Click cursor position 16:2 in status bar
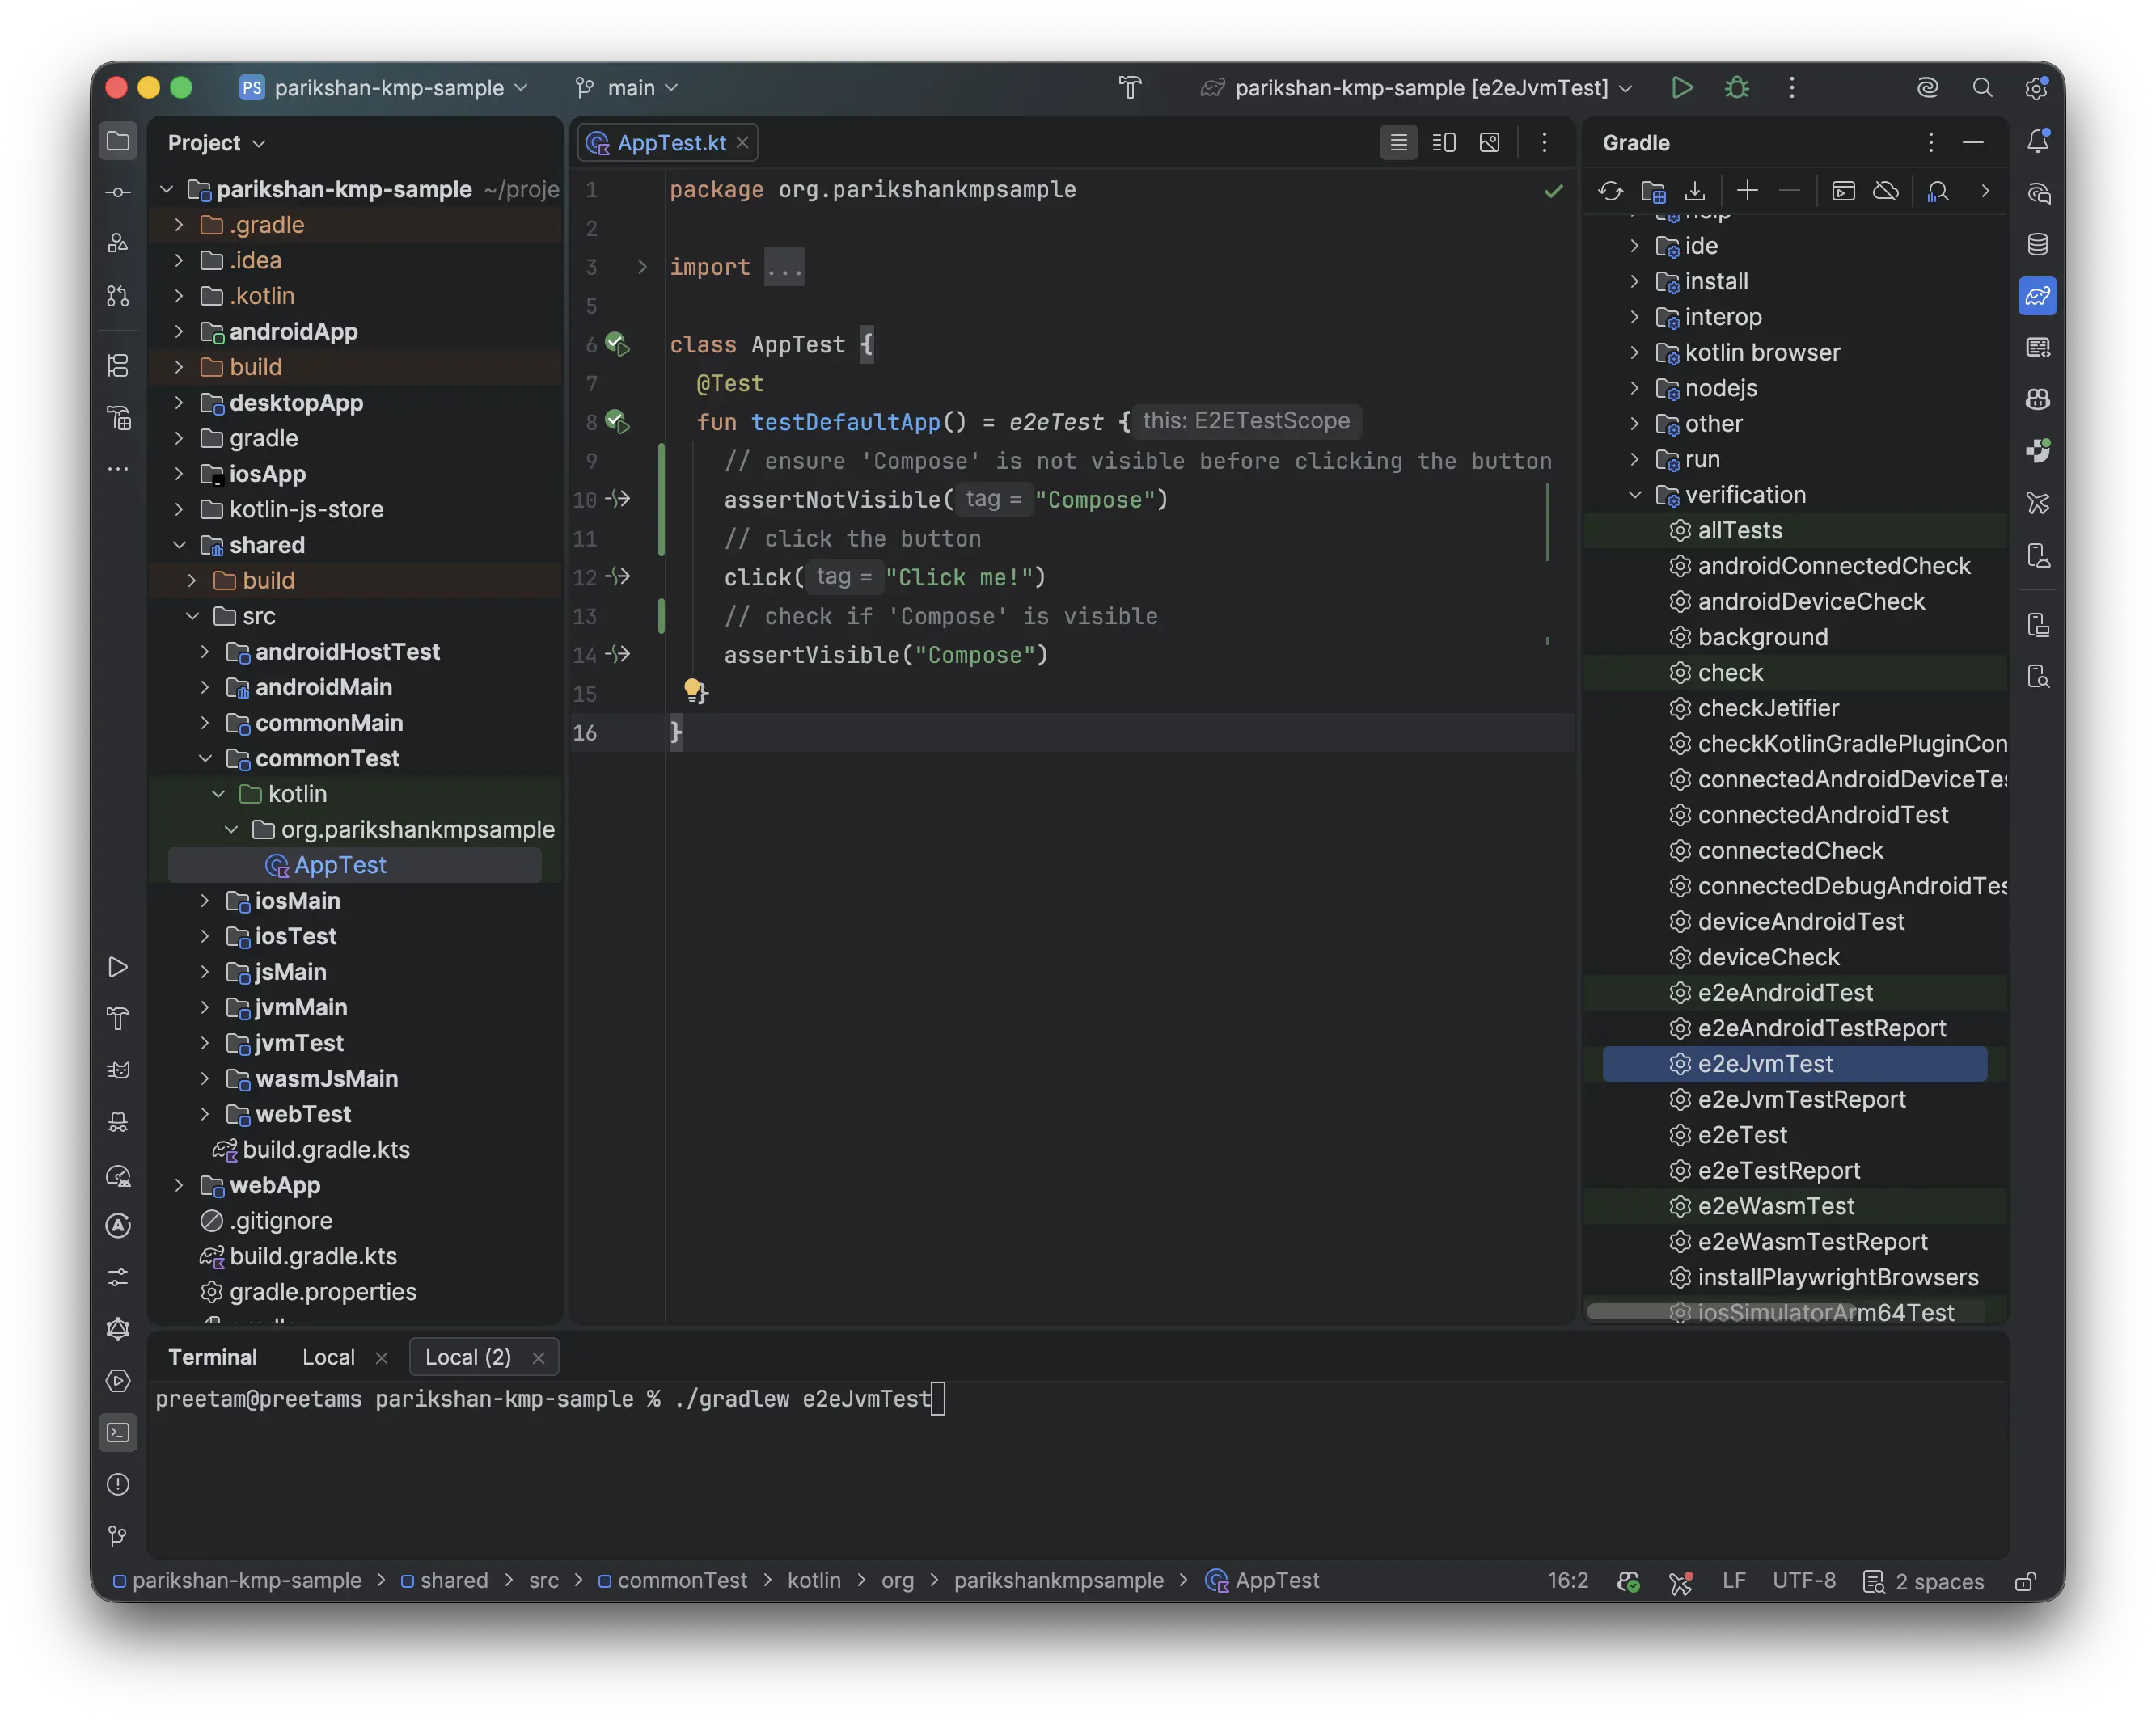 tap(1568, 1581)
